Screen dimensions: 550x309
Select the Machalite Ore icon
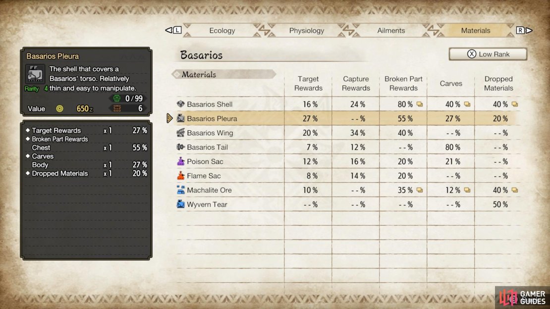pos(181,190)
